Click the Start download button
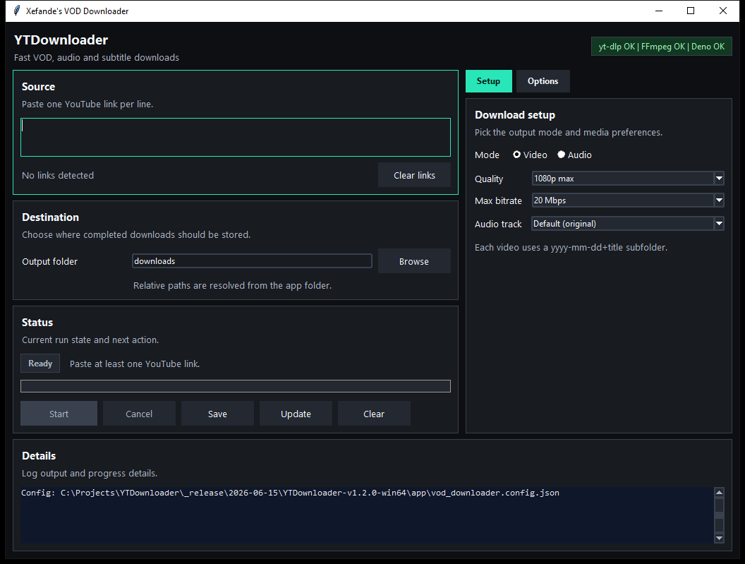Screen dimensions: 745x564 [59, 413]
